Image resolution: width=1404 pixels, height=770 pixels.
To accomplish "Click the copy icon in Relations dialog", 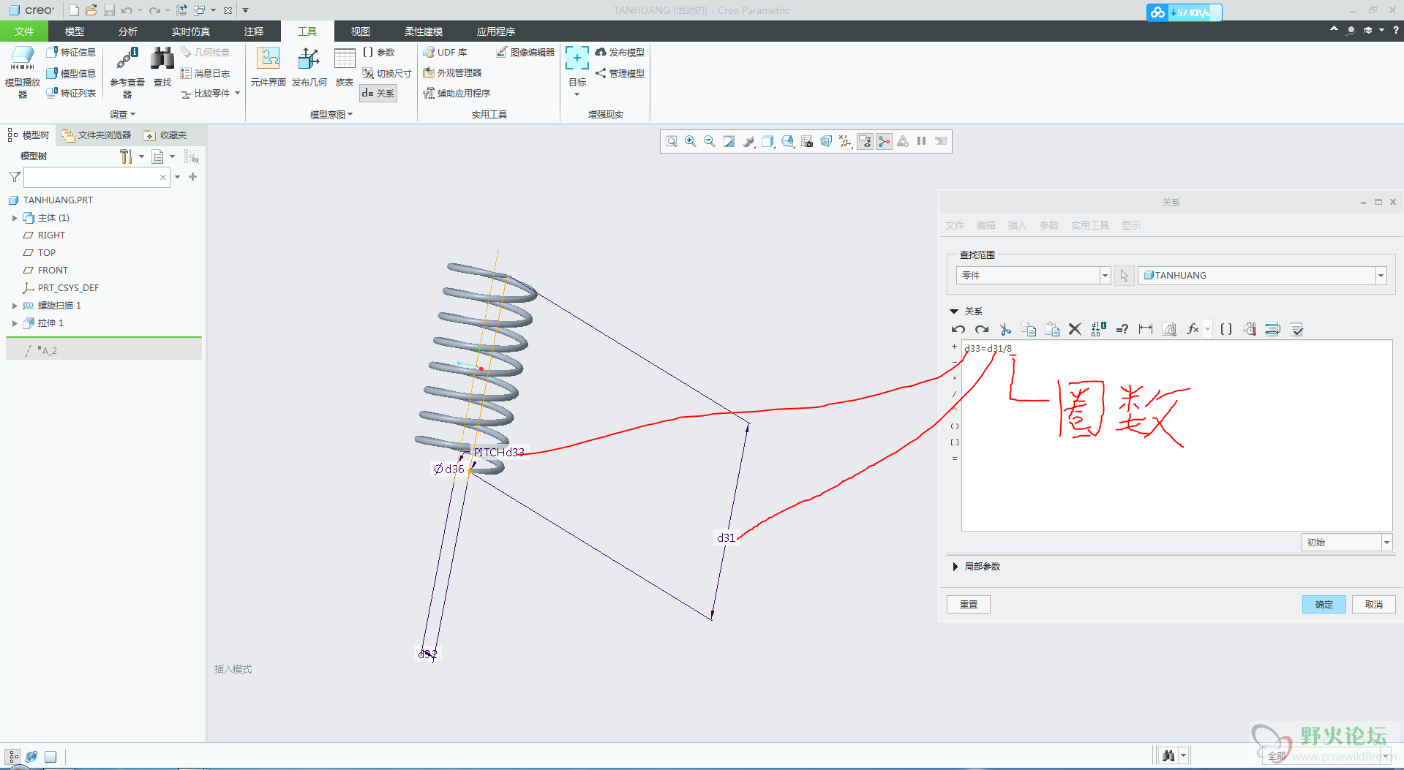I will pos(1029,329).
